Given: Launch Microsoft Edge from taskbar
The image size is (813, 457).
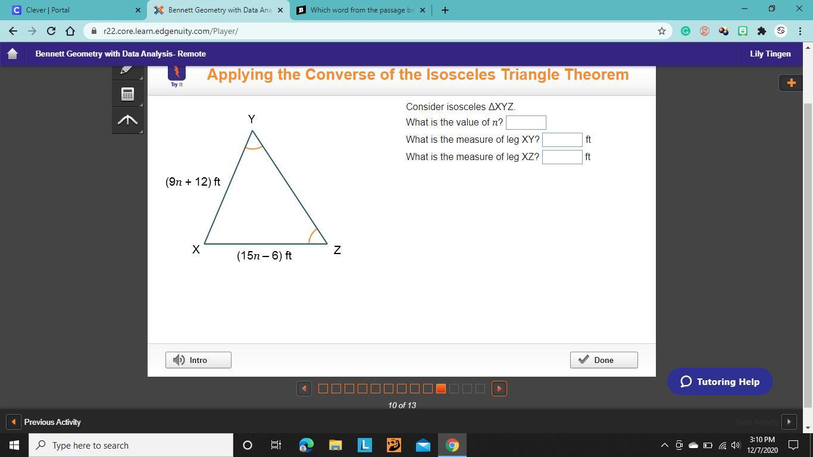Looking at the screenshot, I should (x=306, y=445).
